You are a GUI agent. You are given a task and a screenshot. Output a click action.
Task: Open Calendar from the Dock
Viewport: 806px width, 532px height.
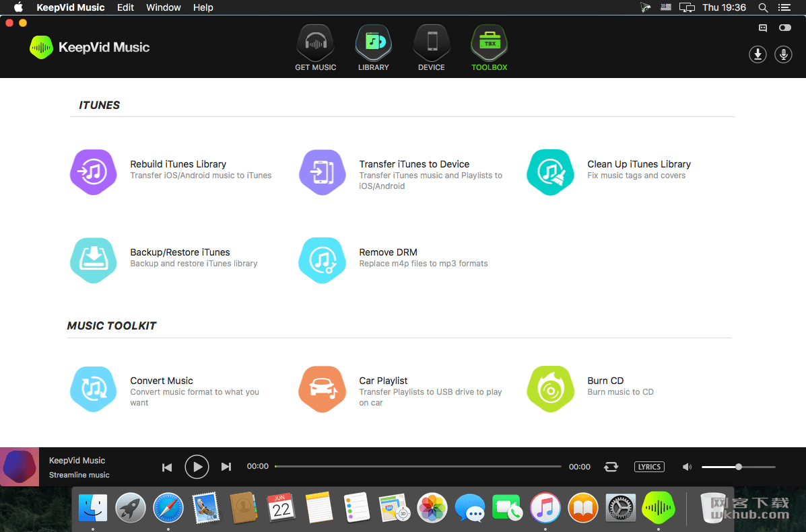[281, 508]
